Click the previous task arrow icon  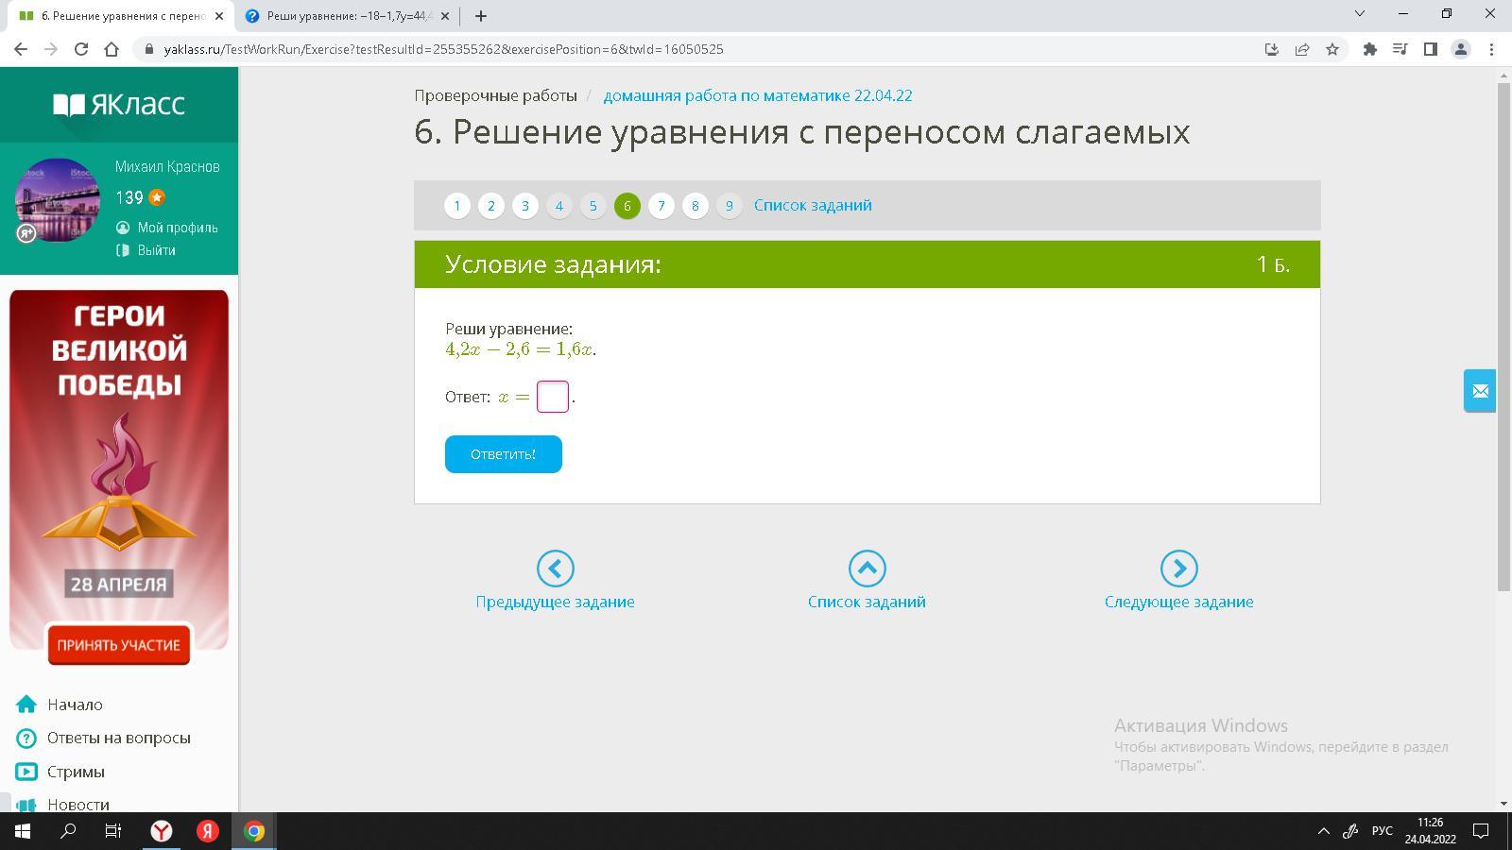pyautogui.click(x=555, y=569)
